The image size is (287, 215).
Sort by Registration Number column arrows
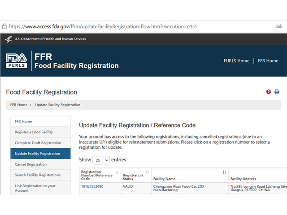[x=117, y=172]
